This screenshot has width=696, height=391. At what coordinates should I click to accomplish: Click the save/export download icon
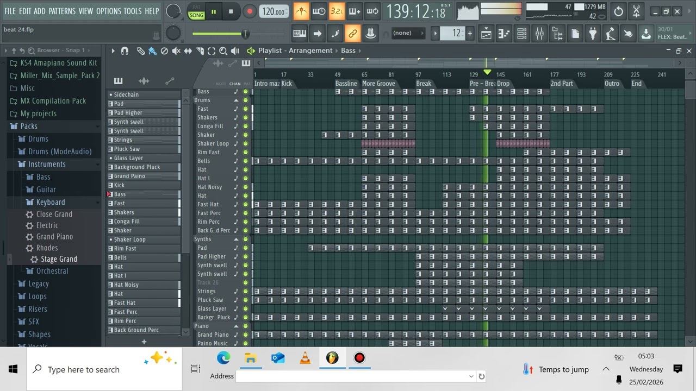coord(646,34)
